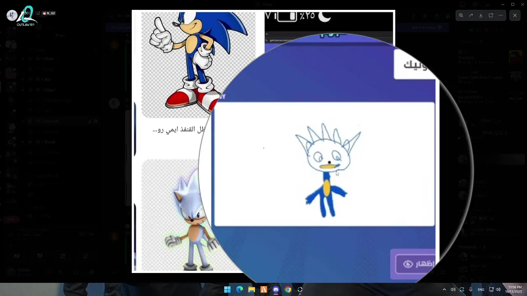Image resolution: width=527 pixels, height=296 pixels.
Task: Switch to Discord on the taskbar
Action: (276, 289)
